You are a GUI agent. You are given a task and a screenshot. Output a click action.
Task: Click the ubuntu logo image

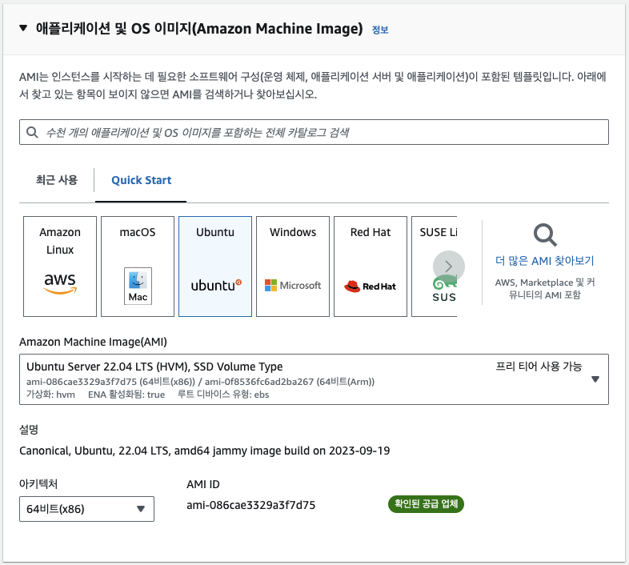(x=216, y=286)
